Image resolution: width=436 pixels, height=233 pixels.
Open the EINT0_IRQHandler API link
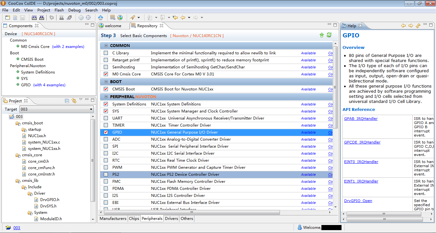361,162
